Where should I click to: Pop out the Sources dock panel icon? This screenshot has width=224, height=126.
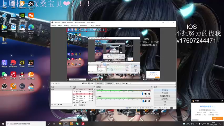(94, 87)
